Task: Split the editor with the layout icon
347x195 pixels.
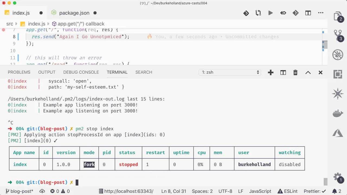Action: pos(308,13)
